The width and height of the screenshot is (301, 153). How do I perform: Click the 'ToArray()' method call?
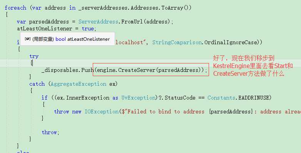coord(176,8)
